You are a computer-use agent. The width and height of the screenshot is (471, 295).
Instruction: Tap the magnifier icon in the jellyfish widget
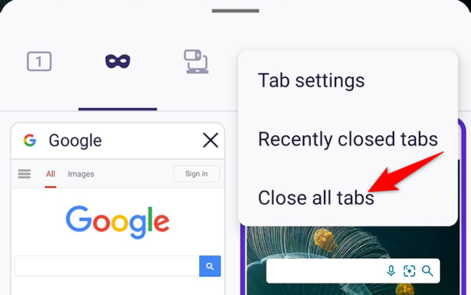pos(428,270)
